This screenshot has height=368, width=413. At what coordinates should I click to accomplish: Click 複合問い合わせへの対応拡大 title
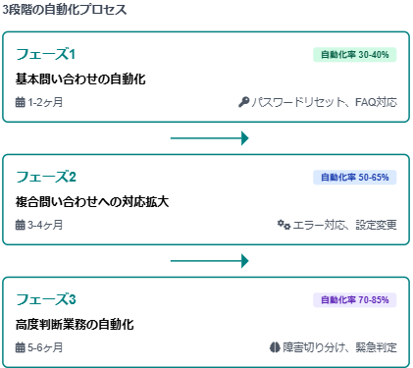coord(92,202)
